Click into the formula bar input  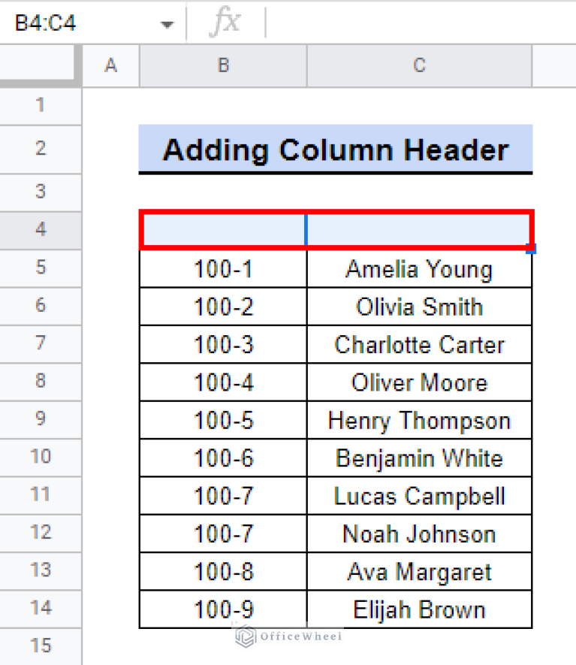click(x=421, y=22)
